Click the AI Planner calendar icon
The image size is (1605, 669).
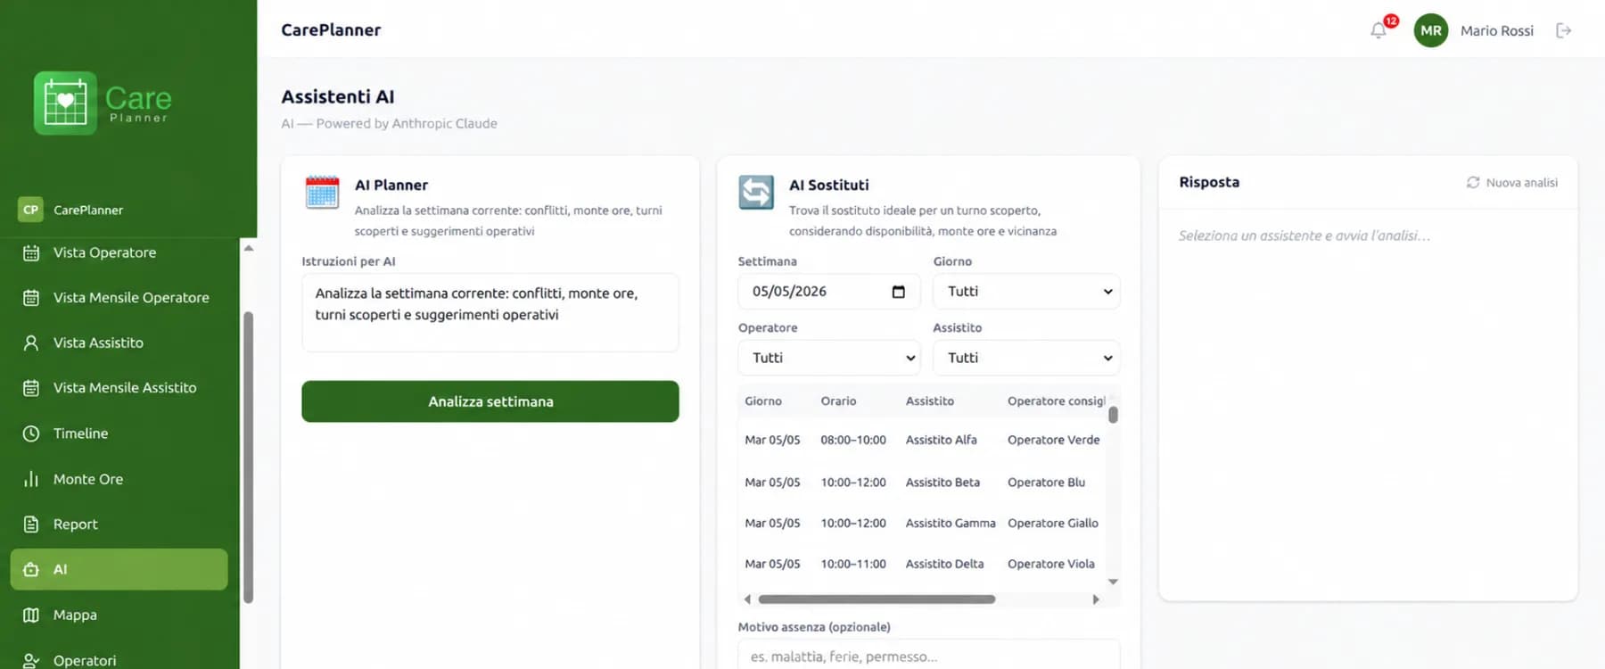point(322,192)
